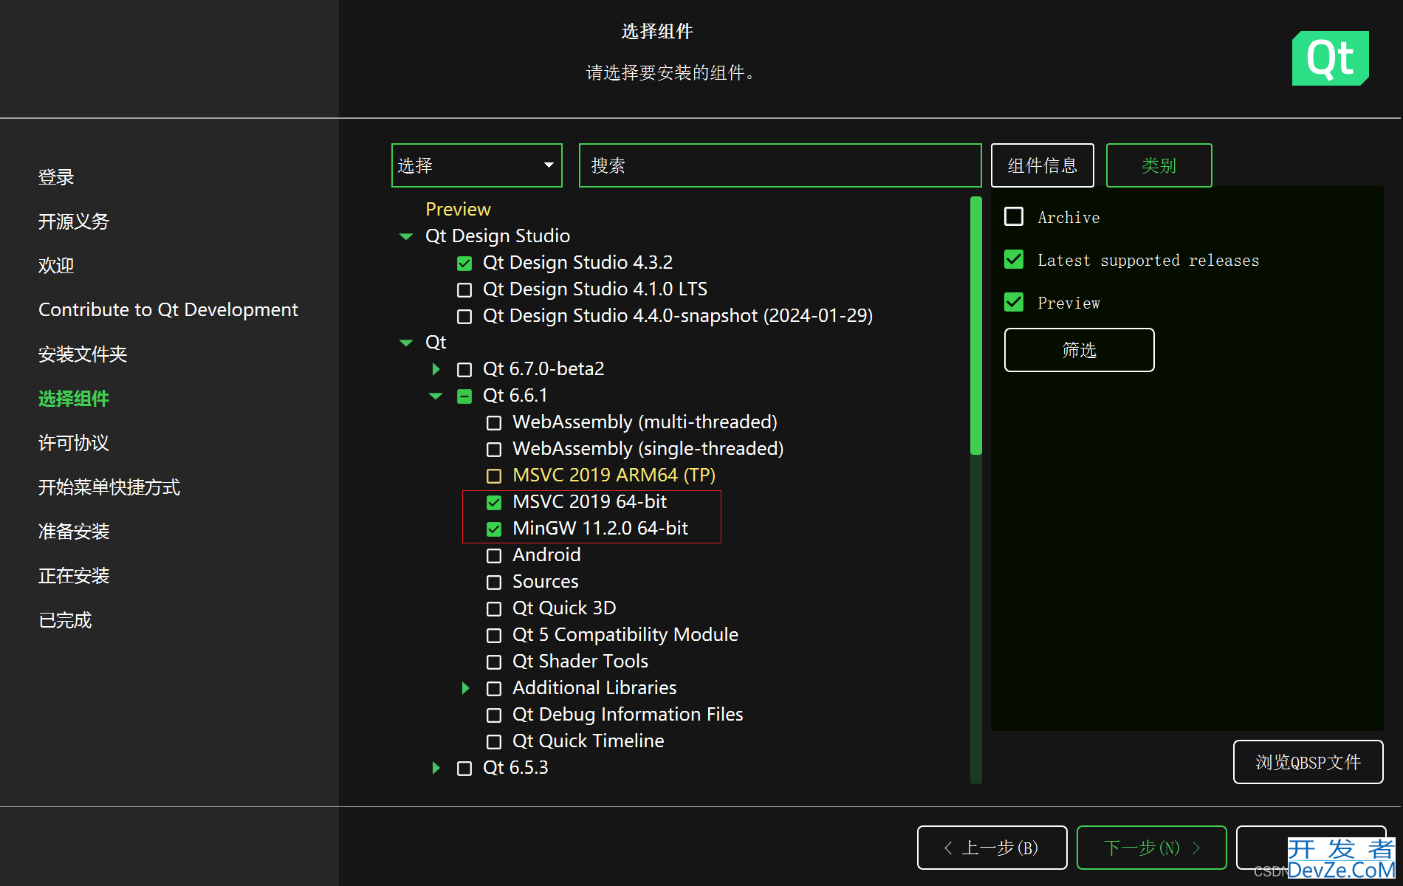Uncheck Qt Design Studio 4.3.2
Screen dimensions: 1403x886
click(x=464, y=263)
